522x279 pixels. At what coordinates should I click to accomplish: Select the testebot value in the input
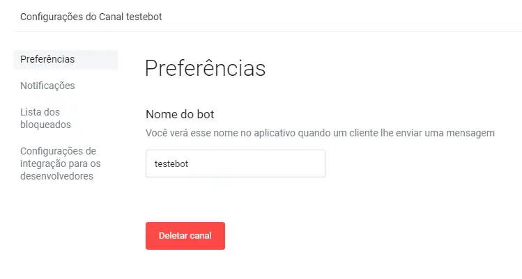pyautogui.click(x=172, y=164)
